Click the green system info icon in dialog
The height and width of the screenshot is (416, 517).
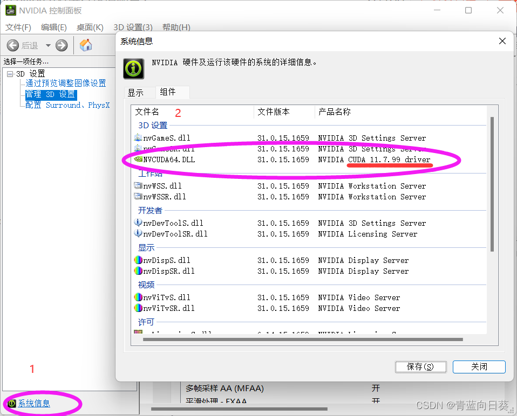pos(133,69)
